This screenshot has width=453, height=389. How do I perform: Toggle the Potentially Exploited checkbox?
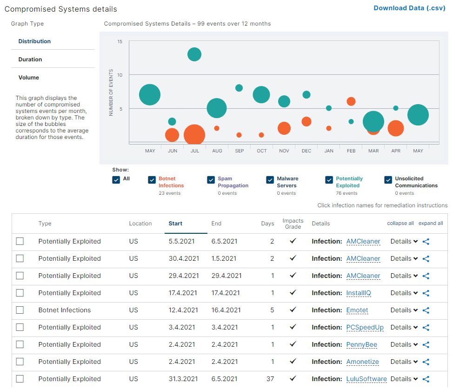tap(329, 180)
